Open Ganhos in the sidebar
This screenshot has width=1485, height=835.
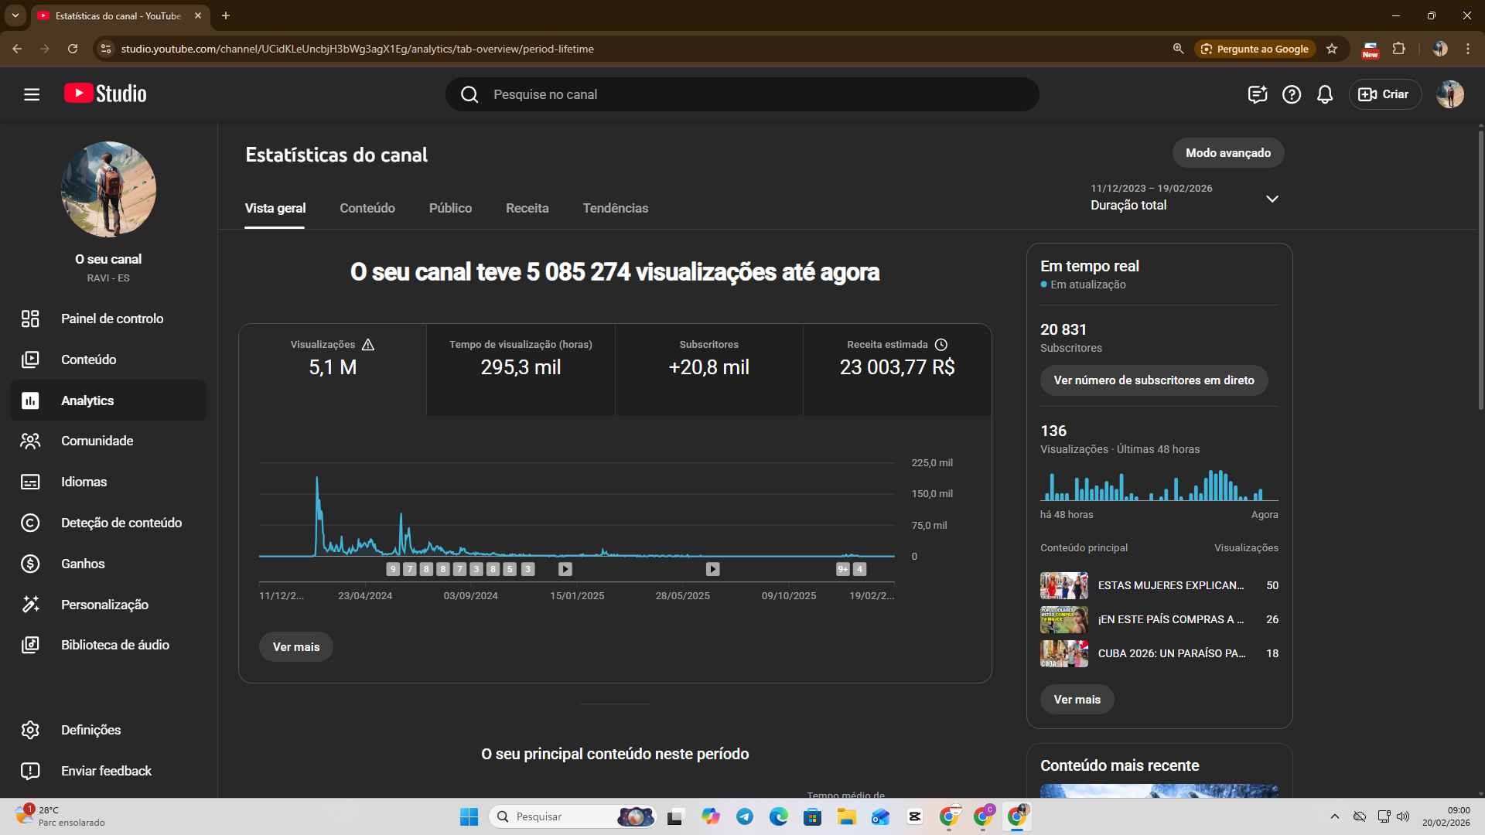pyautogui.click(x=83, y=564)
